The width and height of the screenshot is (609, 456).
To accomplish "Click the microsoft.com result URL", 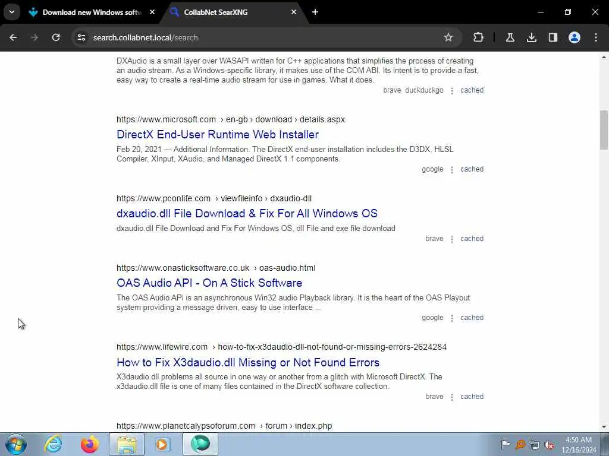I will pos(231,119).
